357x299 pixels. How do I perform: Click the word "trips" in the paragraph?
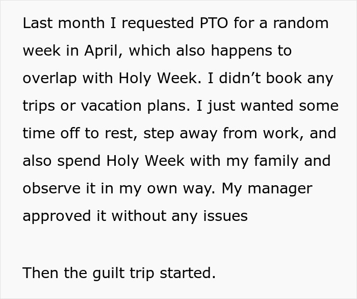click(x=40, y=106)
